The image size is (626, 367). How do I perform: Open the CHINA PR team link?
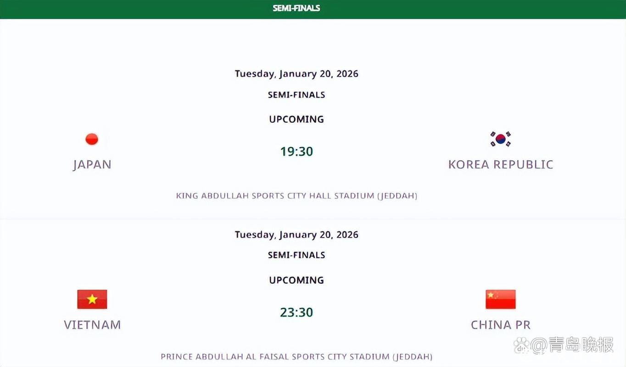pos(501,325)
